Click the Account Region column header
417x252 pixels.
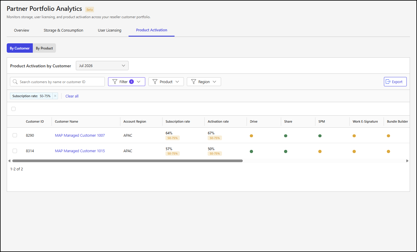click(135, 121)
